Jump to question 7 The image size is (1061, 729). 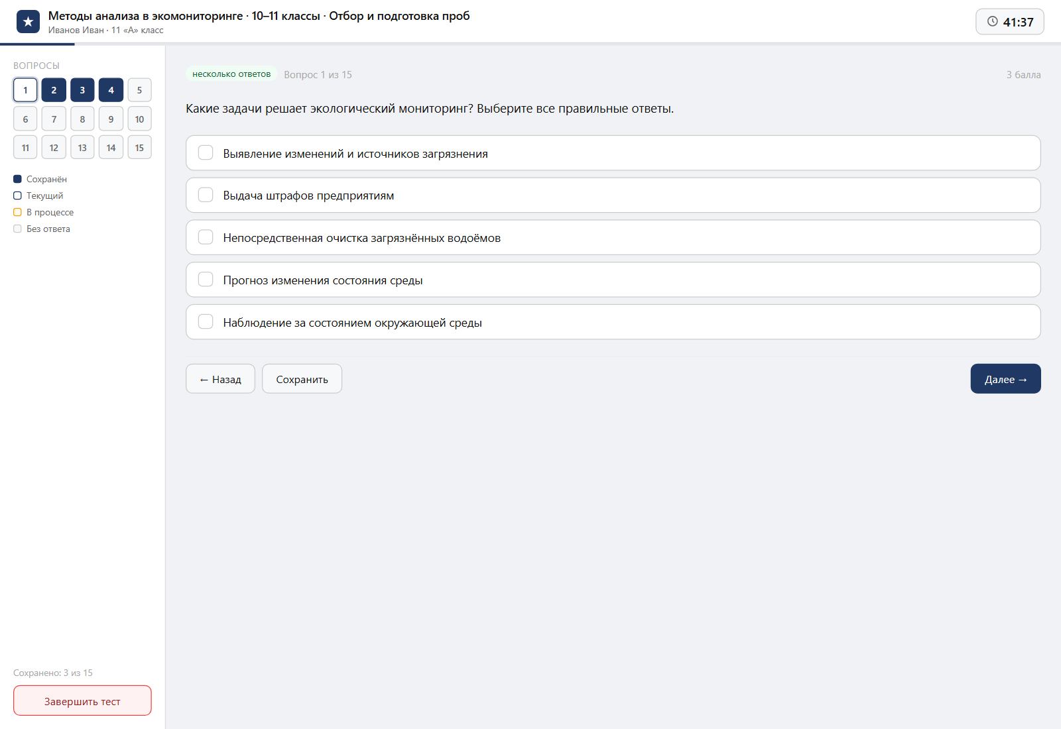click(54, 119)
